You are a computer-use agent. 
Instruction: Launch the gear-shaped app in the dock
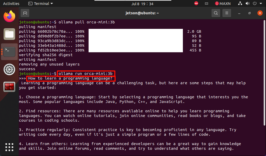pyautogui.click(x=9, y=69)
